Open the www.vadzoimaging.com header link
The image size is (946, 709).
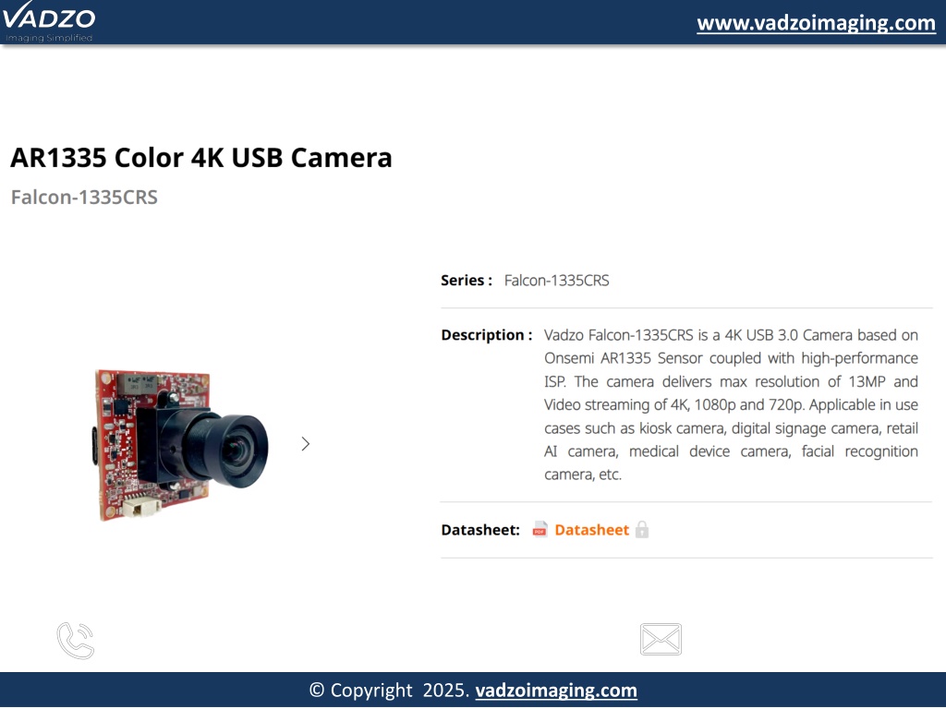816,23
